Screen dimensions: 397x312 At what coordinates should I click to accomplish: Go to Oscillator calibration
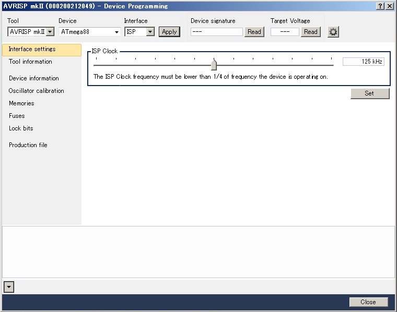point(36,91)
